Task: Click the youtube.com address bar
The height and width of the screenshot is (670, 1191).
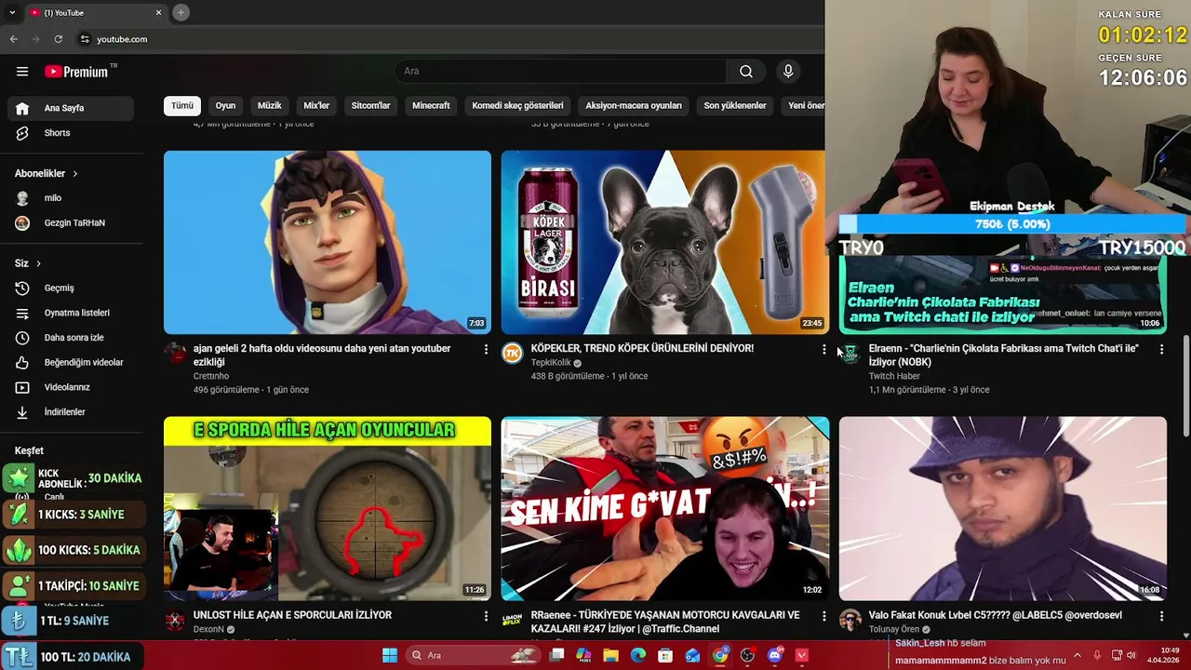Action: click(447, 39)
